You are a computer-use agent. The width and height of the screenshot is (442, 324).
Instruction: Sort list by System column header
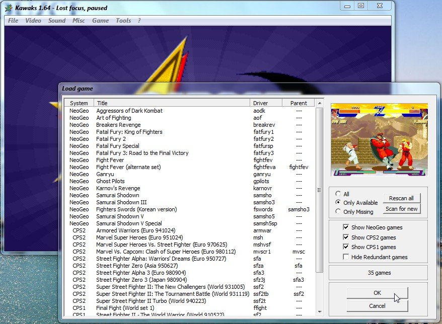coord(79,103)
